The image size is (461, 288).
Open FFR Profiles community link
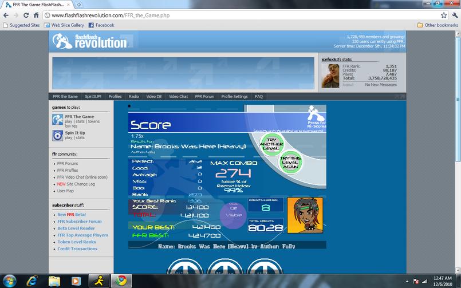68,170
